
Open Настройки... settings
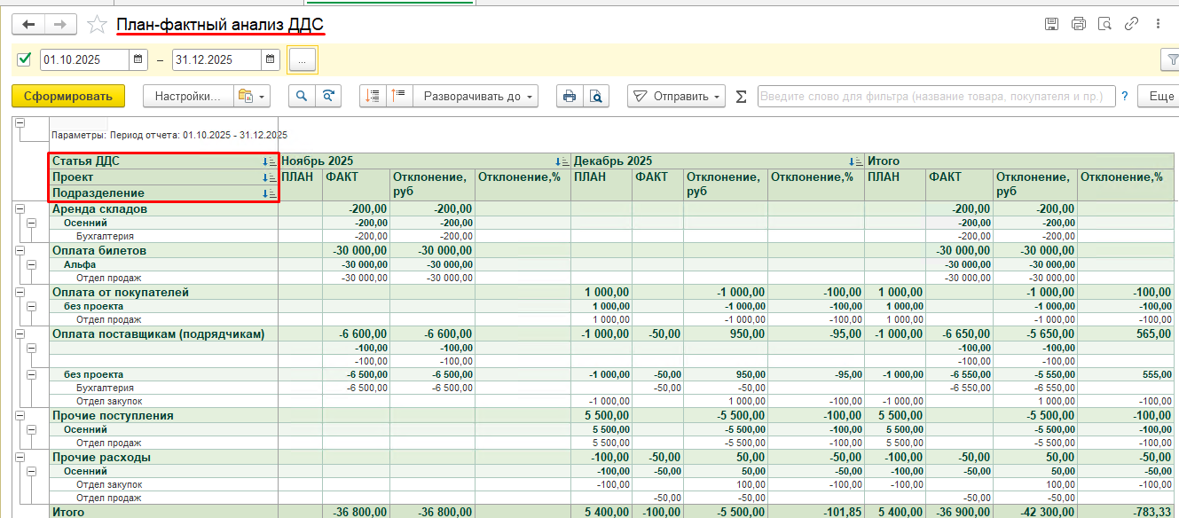(x=187, y=96)
